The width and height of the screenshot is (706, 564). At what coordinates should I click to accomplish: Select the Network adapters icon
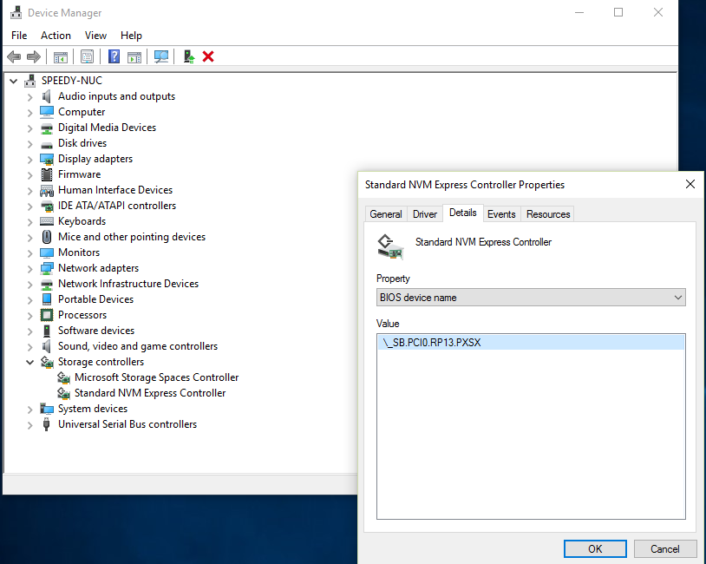(47, 268)
